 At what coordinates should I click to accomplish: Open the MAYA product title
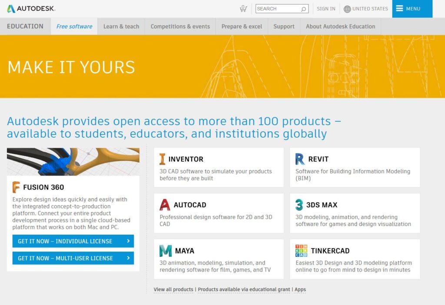[185, 251]
